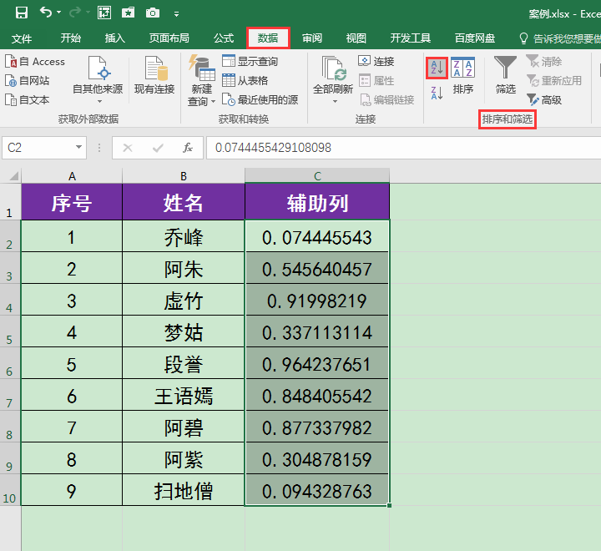Select the 数据 ribbon tab
The height and width of the screenshot is (551, 601).
[x=268, y=38]
